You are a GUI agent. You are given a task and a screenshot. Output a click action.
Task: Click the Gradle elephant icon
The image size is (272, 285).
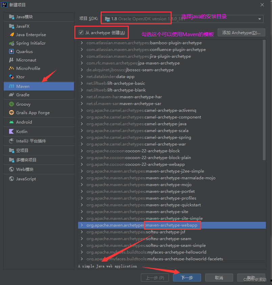(11, 95)
